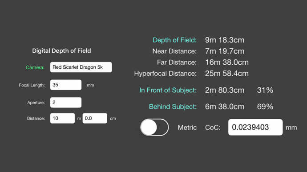Click the 31% in-front percentage

[x=265, y=90]
